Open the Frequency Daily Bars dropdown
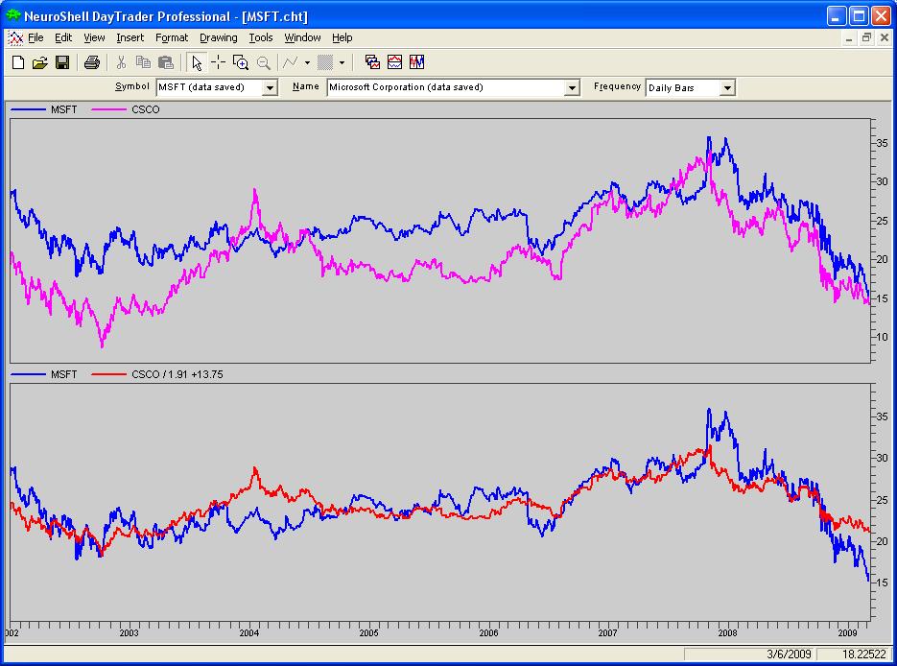This screenshot has width=897, height=666. click(727, 88)
